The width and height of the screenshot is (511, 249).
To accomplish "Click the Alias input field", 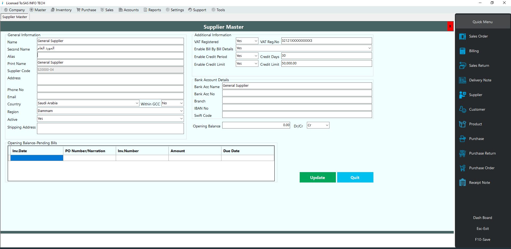I will 110,55.
